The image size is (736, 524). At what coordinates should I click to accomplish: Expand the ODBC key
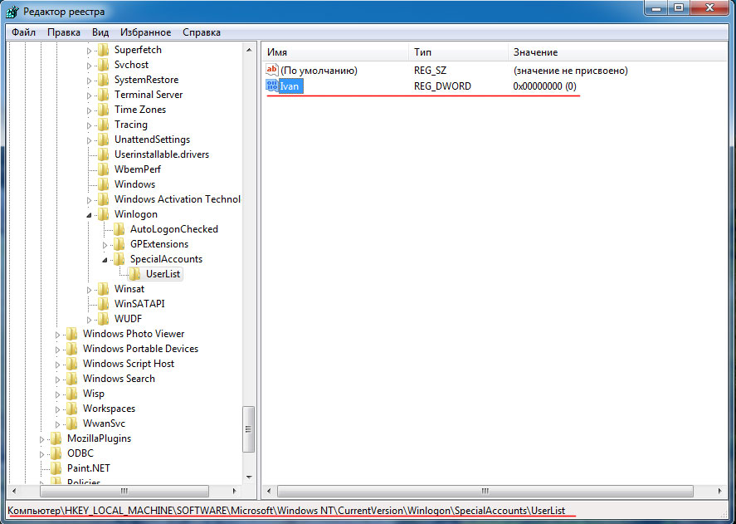point(41,454)
